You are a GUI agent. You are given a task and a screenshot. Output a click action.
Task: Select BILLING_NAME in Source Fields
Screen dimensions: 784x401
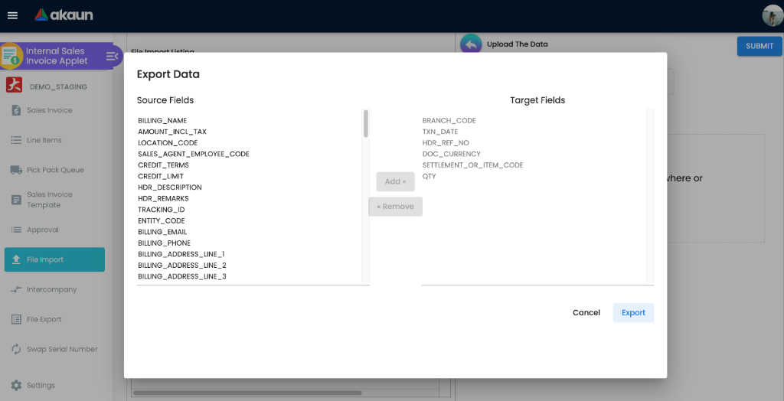click(162, 121)
